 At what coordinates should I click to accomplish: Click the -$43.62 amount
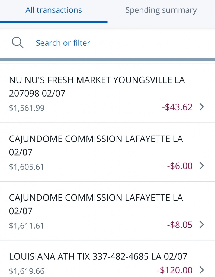177,107
